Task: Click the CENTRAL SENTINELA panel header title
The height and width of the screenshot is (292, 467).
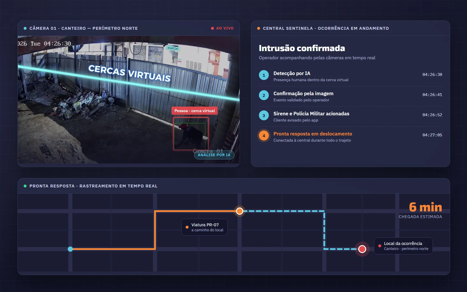Action: (326, 28)
